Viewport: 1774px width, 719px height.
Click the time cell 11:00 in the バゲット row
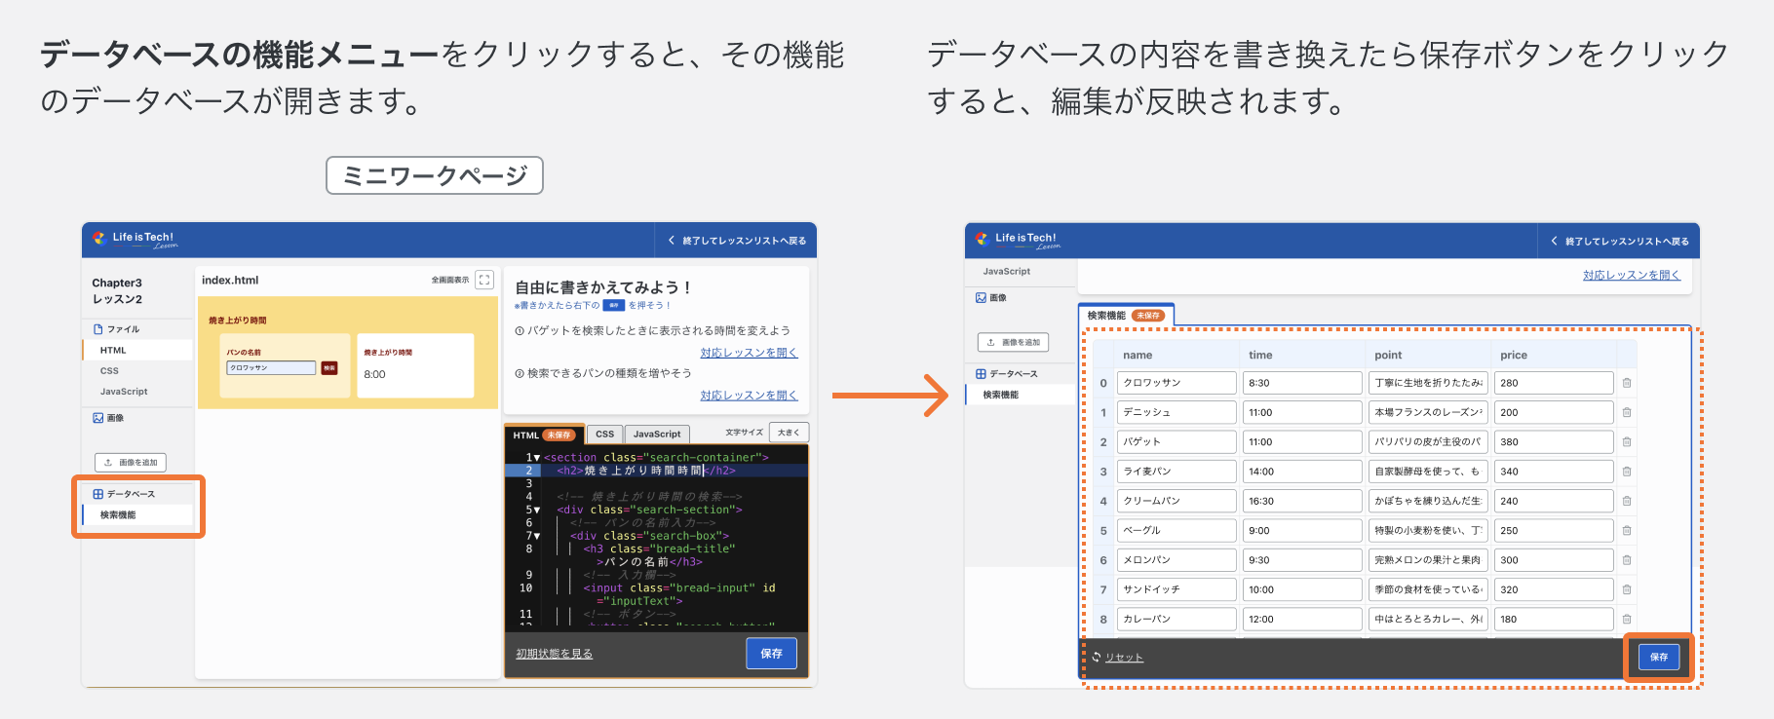click(x=1302, y=442)
